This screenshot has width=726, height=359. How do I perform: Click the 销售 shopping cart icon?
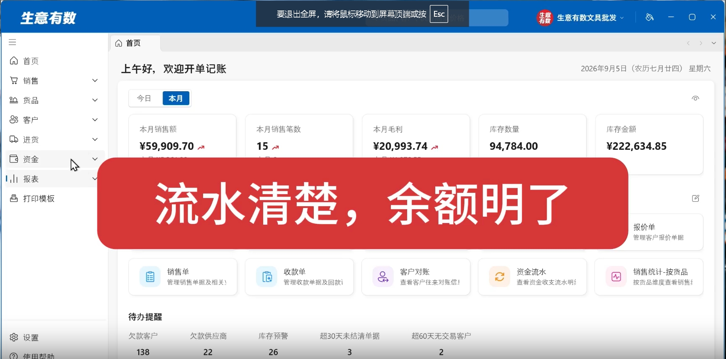click(x=14, y=80)
